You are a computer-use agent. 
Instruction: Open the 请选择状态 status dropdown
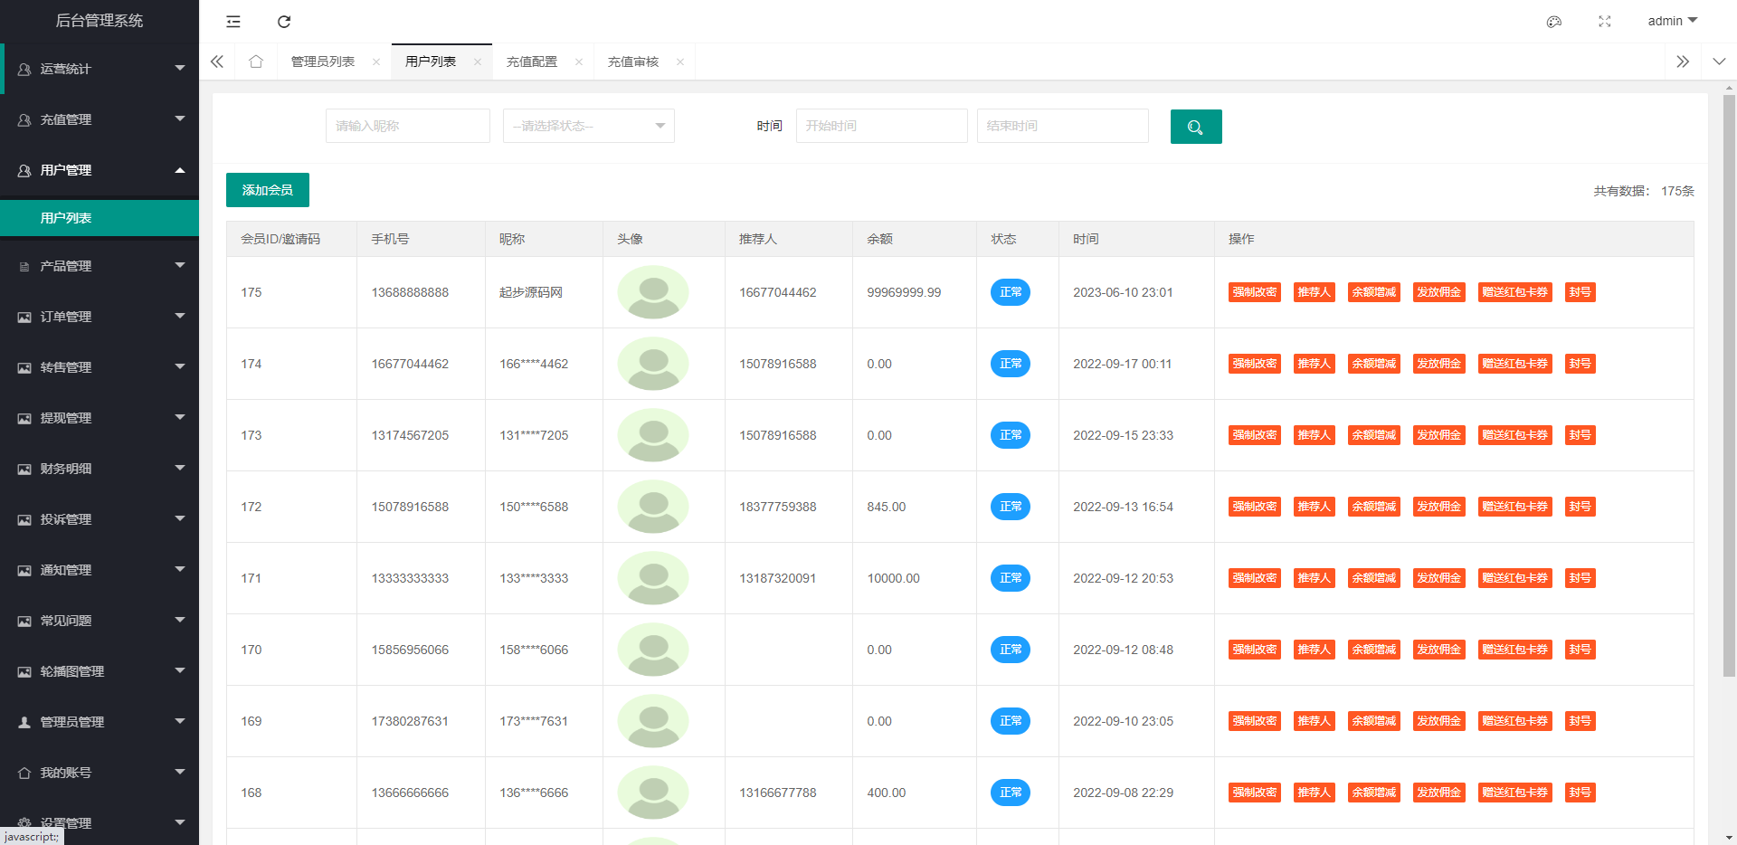[588, 127]
